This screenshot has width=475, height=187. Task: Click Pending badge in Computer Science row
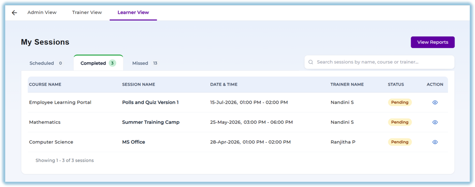(x=400, y=142)
